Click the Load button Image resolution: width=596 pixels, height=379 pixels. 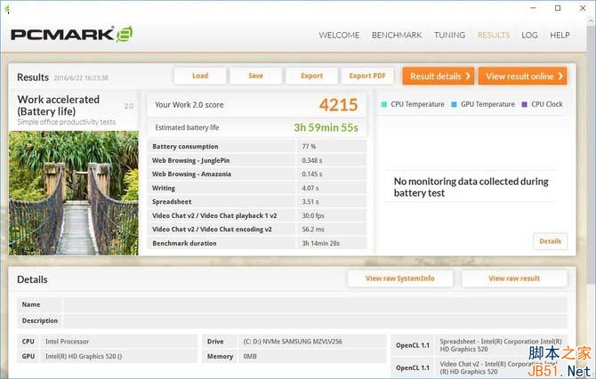point(200,76)
